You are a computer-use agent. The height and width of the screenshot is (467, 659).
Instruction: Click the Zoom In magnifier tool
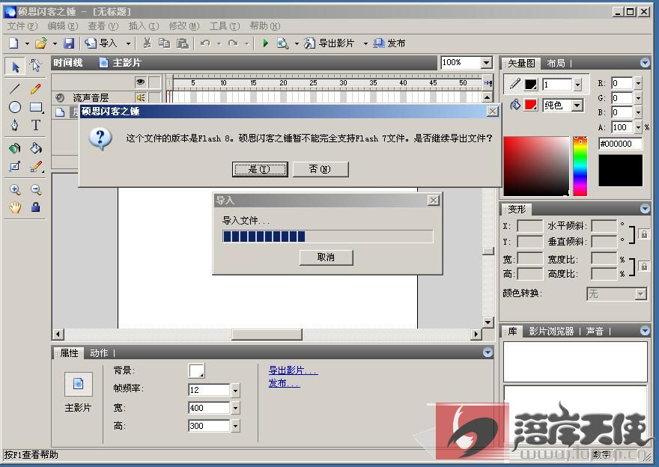[x=15, y=189]
